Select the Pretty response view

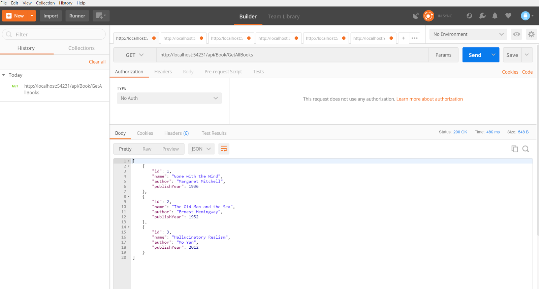pos(125,149)
